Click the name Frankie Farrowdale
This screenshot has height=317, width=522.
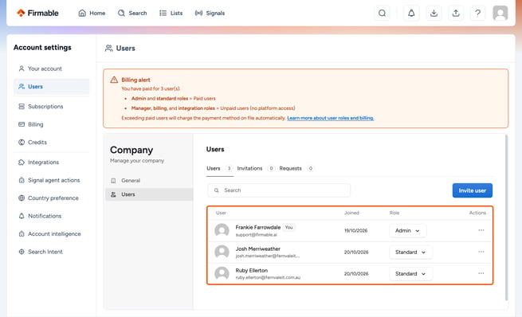[x=258, y=227]
